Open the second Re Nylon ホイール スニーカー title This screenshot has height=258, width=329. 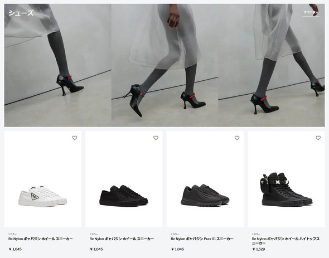tap(122, 238)
